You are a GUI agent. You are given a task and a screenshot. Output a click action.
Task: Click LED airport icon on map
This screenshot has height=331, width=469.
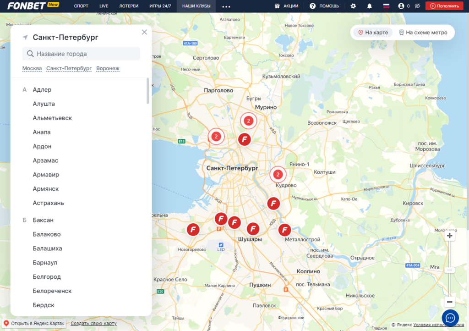point(221,245)
